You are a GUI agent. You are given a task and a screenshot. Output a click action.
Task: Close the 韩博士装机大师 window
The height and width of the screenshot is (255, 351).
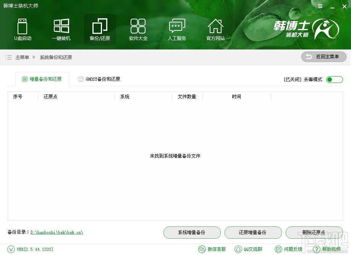(x=345, y=6)
